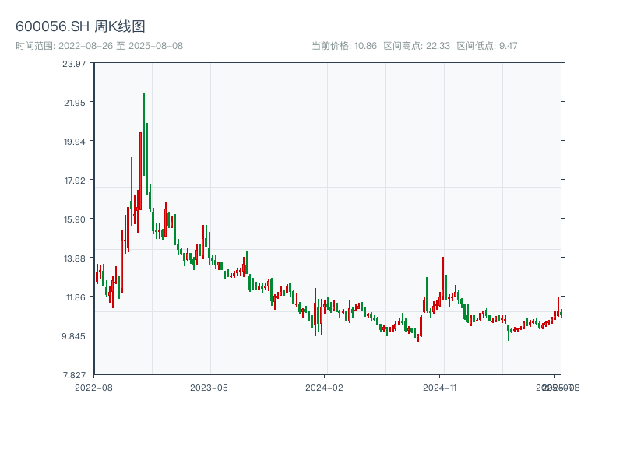
Task: Click the x-axis label 2024-11
Action: point(439,388)
